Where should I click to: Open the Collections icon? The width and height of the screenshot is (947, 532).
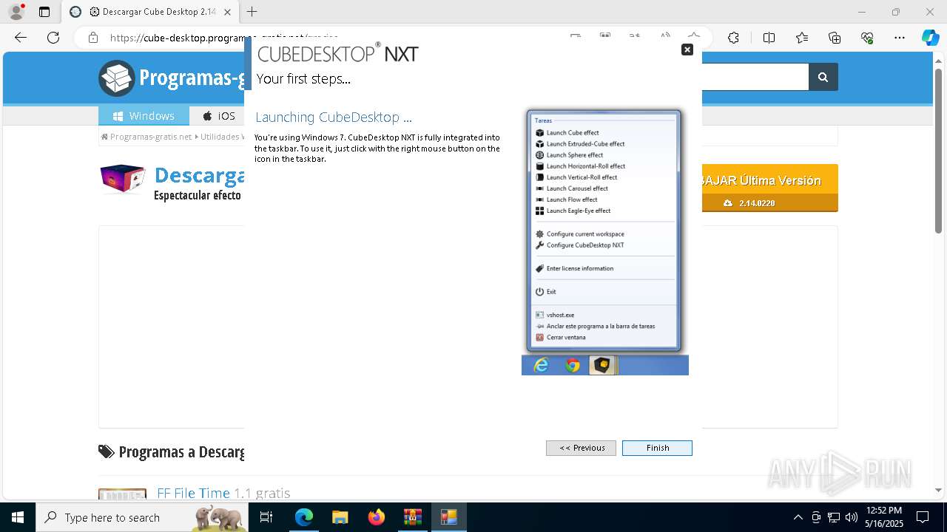click(835, 38)
